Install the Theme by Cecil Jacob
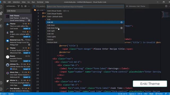Viewport: 170px width, 95px height. tap(26, 28)
